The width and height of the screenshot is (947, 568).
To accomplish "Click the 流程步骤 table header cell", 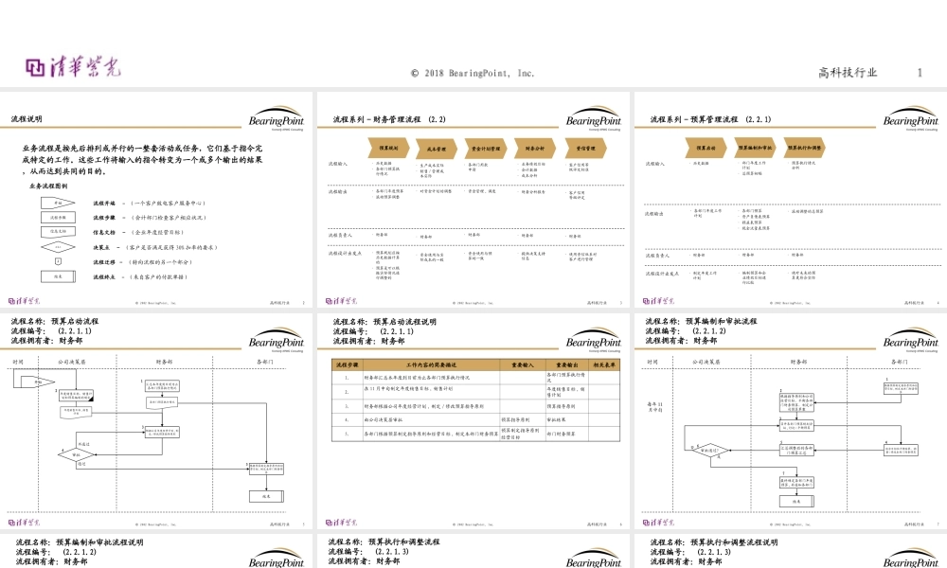I will 347,364.
